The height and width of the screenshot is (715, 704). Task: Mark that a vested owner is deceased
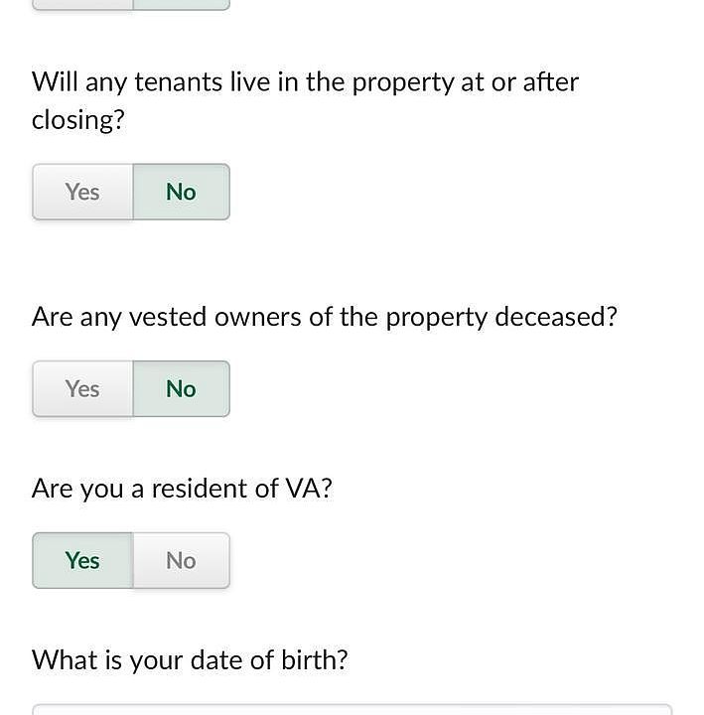(x=82, y=388)
